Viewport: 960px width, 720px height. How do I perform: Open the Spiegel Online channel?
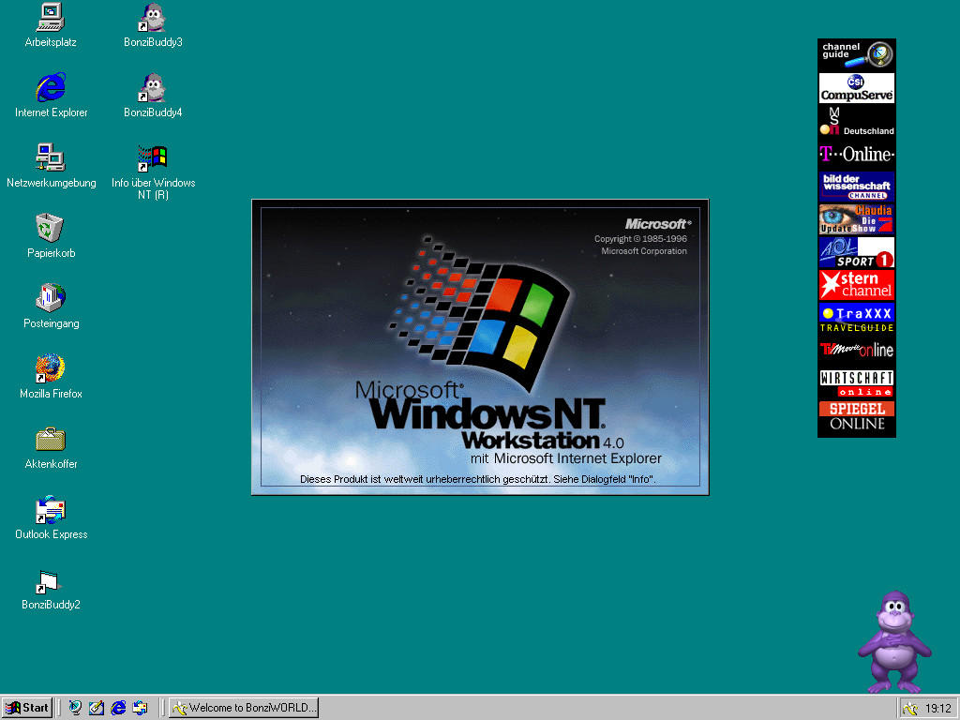pyautogui.click(x=856, y=415)
